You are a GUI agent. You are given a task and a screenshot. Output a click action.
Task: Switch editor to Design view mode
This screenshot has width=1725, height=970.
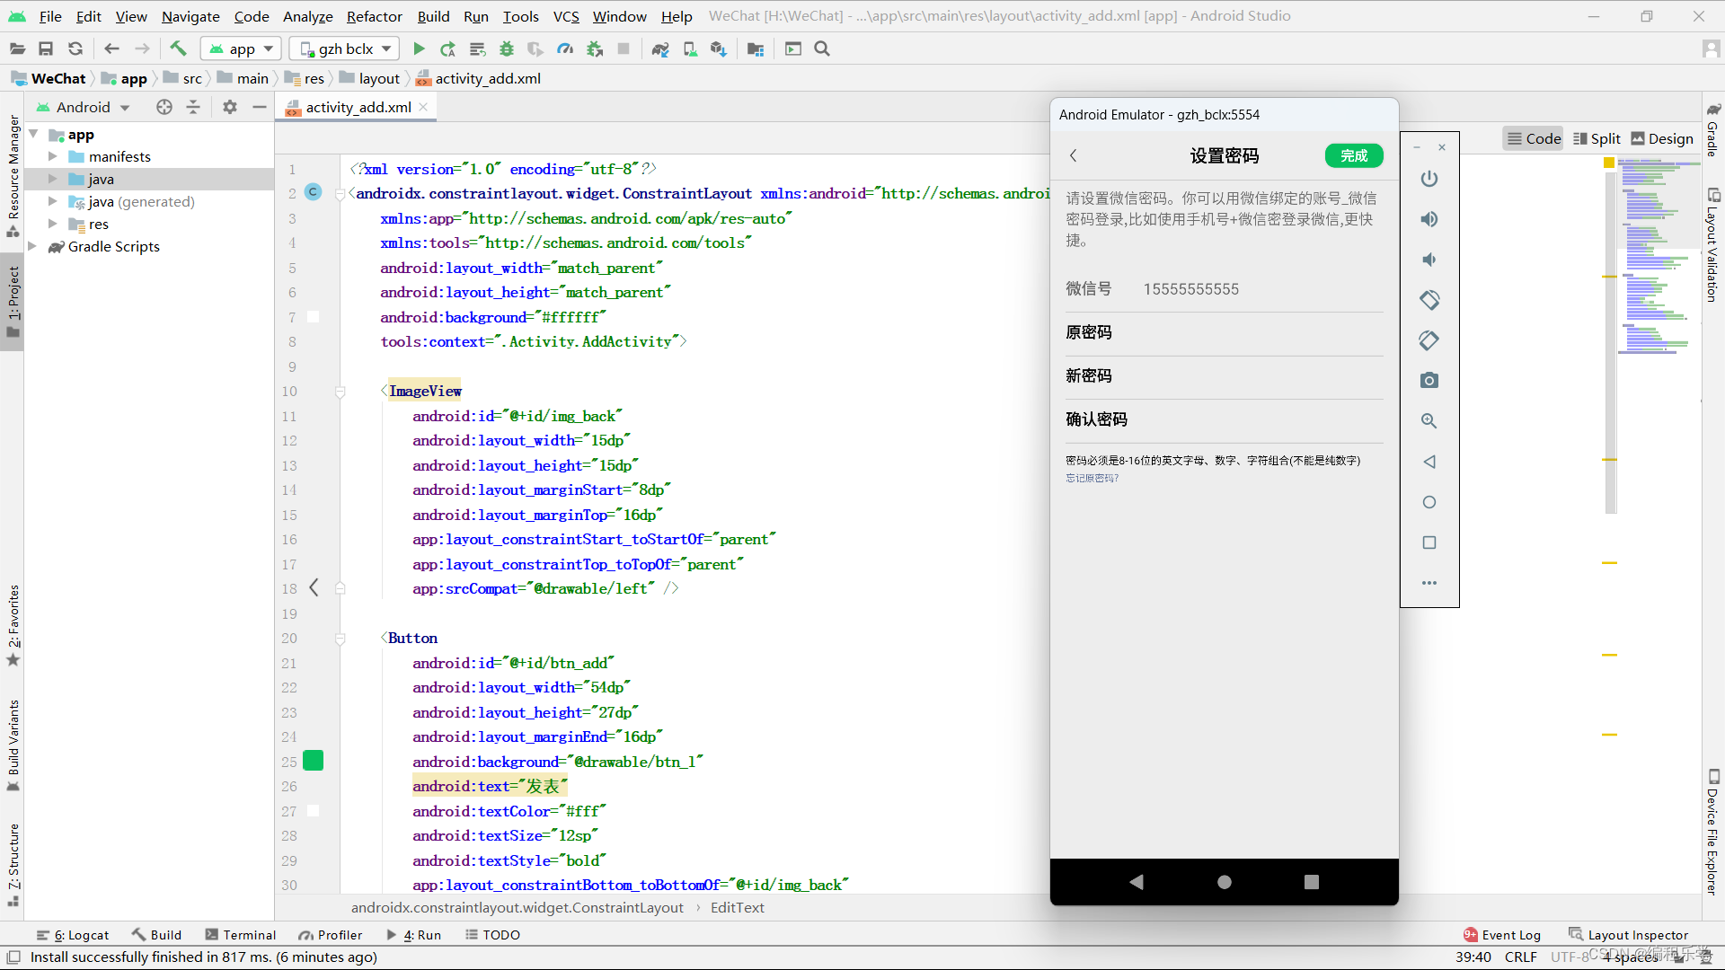pos(1661,138)
